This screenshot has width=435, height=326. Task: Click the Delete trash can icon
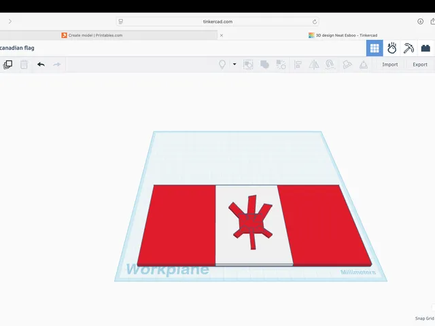click(24, 65)
